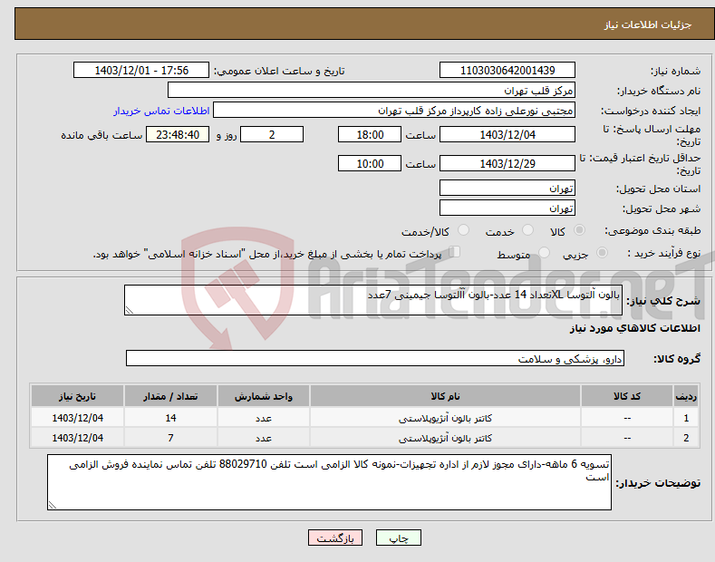715x562 pixels.
Task: Open the اطلاعات تماس خریدار link
Action: [x=161, y=111]
